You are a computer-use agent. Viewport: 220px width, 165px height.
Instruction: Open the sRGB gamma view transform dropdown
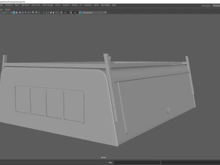[94, 12]
